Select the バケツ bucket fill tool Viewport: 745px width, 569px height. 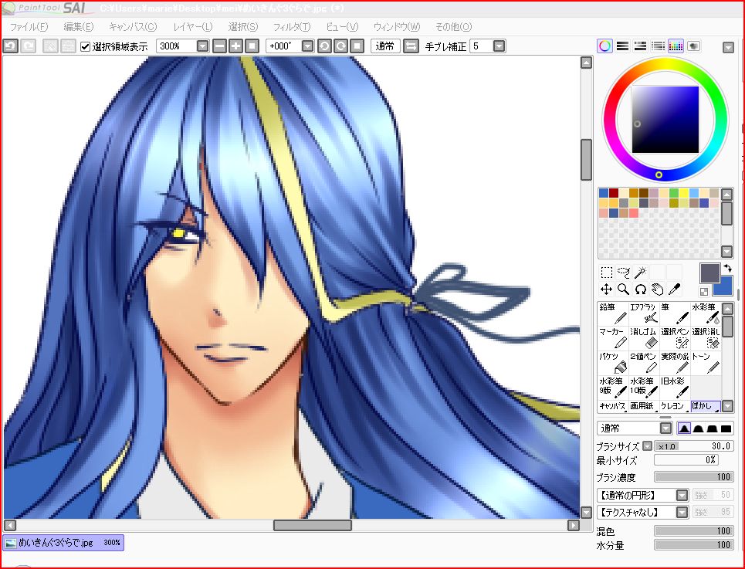coord(613,363)
